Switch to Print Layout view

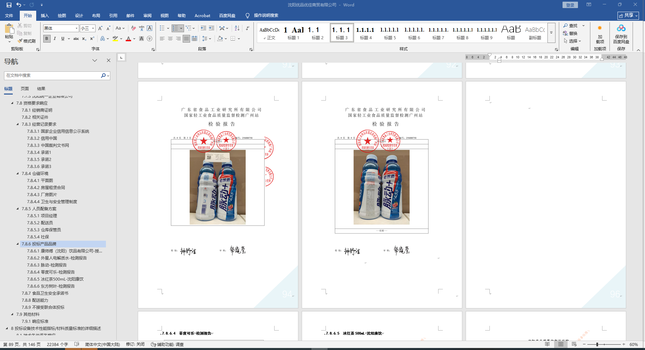coord(561,344)
